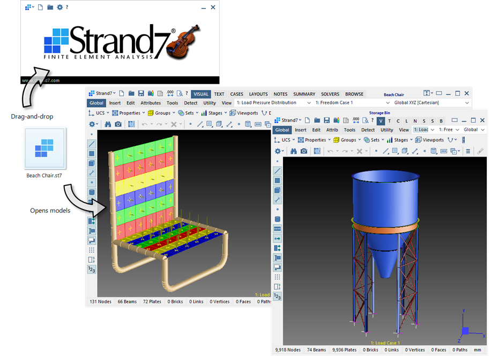Image resolution: width=490 pixels, height=357 pixels.
Task: Toggle beam display in Beach Chair side toolbar
Action: 92,144
